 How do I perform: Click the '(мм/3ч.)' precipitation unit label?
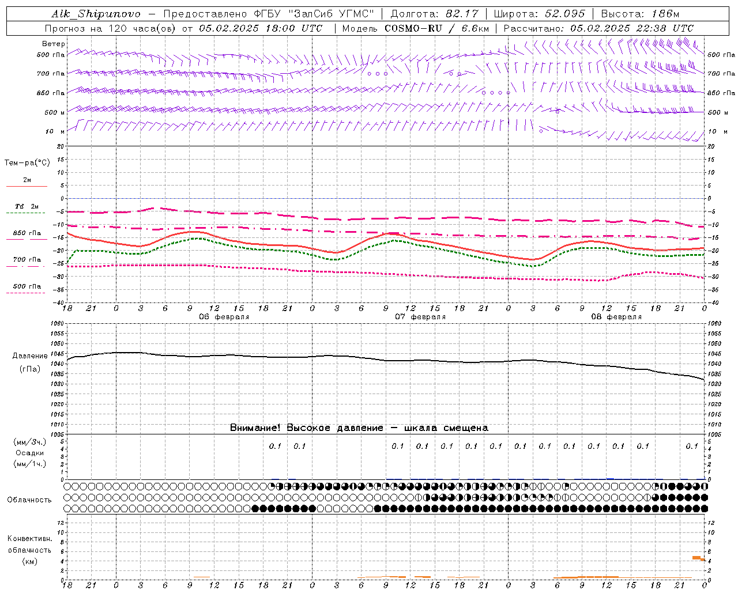click(x=30, y=442)
